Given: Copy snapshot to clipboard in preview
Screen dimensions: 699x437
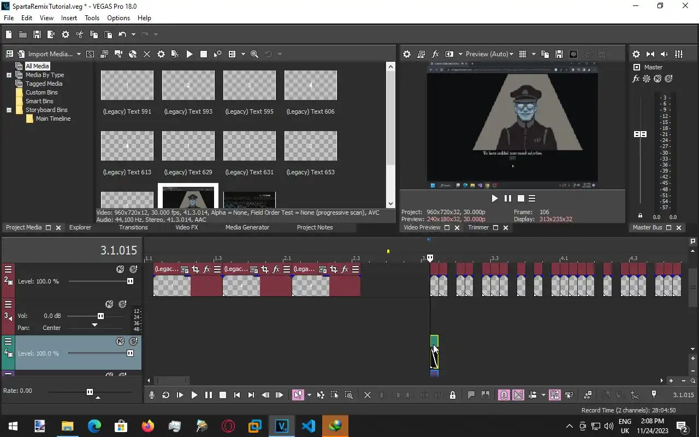Looking at the screenshot, I should [x=545, y=54].
